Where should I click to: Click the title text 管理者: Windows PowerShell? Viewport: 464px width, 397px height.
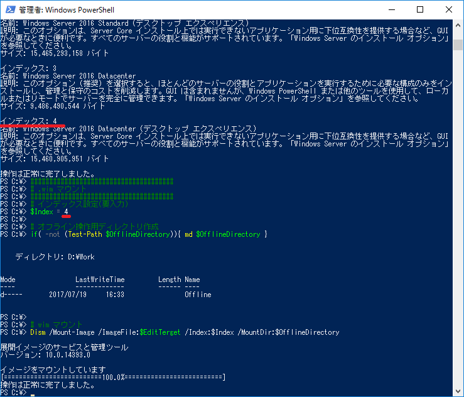(x=67, y=10)
